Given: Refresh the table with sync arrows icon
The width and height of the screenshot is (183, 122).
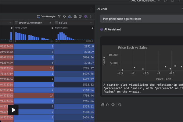Looking at the screenshot, I should 64,16.
